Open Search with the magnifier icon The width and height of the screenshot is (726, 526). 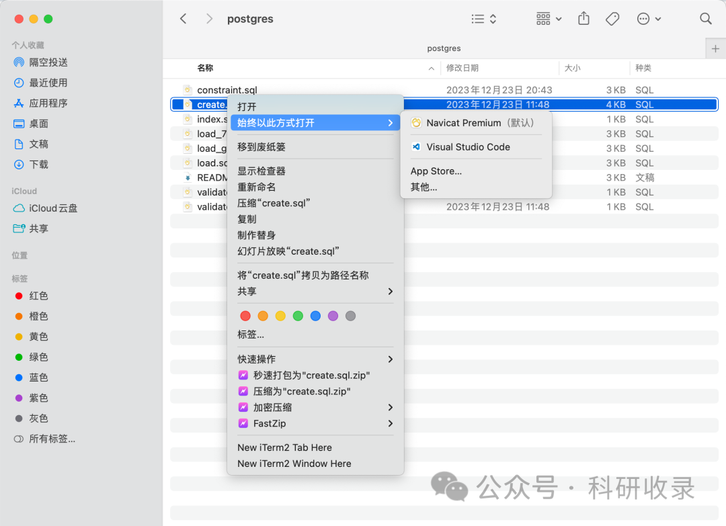(706, 19)
